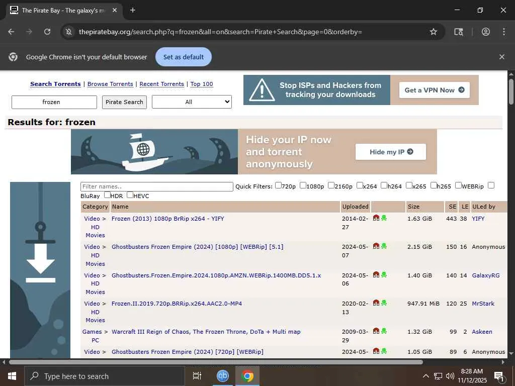
Task: Sort by SE seeders column header
Action: click(x=452, y=207)
